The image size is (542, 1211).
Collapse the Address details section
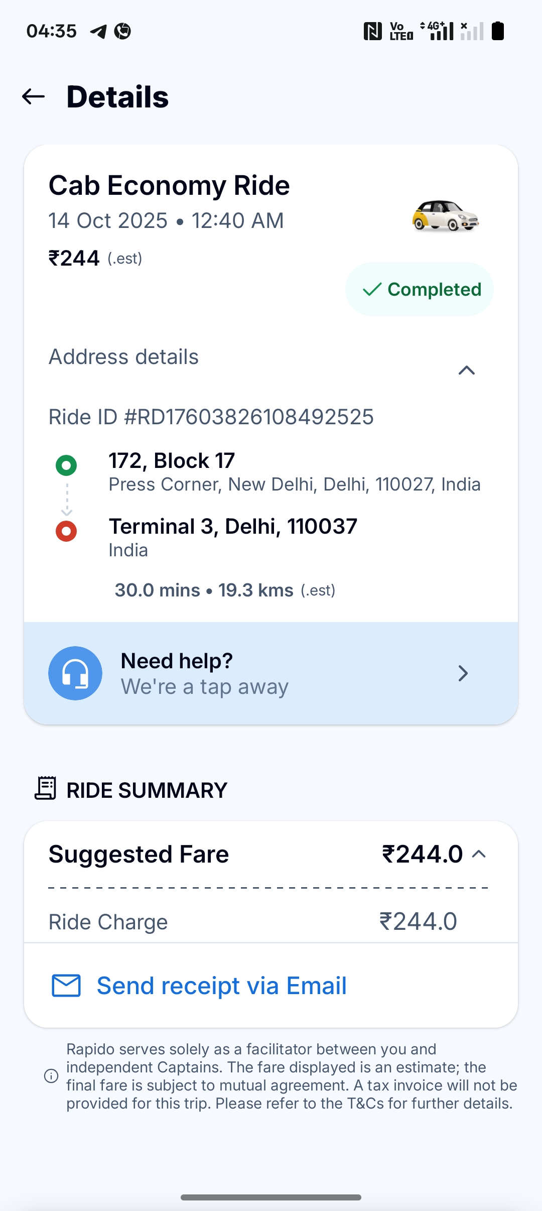[x=467, y=371]
